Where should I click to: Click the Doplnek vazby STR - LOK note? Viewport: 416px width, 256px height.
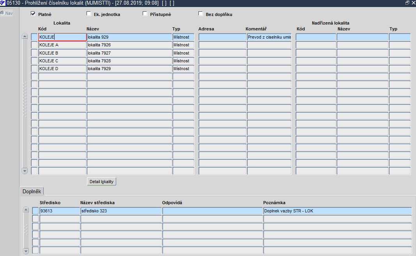[338, 211]
